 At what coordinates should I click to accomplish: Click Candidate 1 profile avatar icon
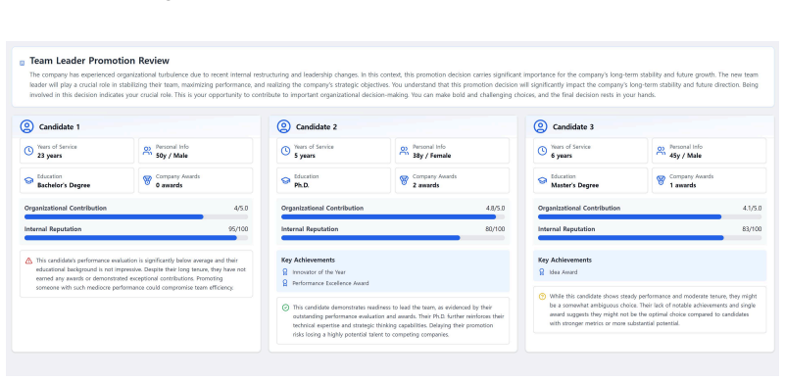pos(27,126)
